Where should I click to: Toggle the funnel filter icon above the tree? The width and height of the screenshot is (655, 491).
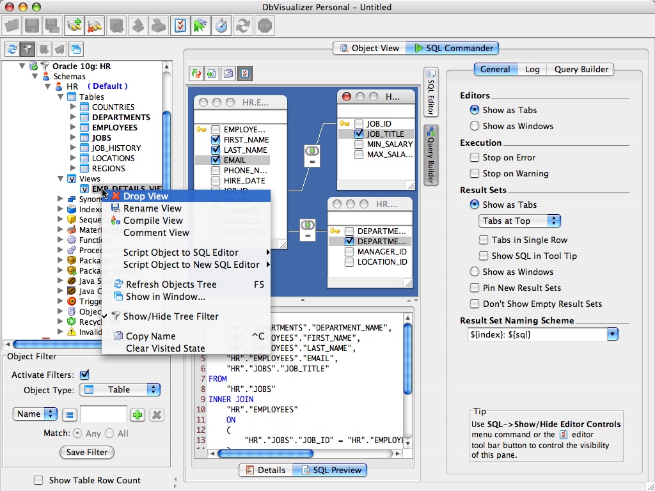(x=28, y=49)
